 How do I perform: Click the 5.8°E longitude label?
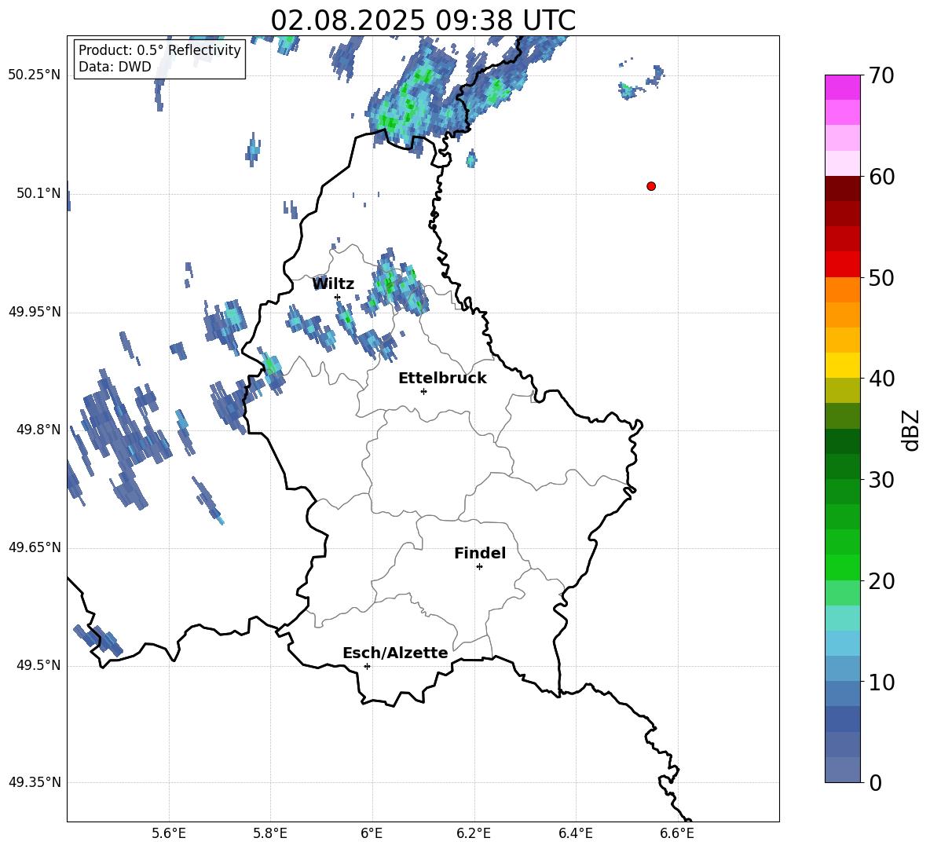(x=270, y=833)
